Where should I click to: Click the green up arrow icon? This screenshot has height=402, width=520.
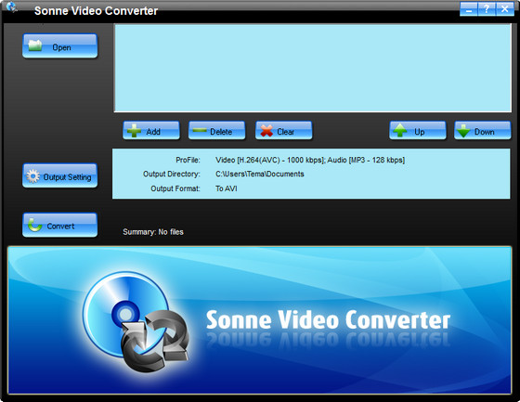[x=400, y=130]
